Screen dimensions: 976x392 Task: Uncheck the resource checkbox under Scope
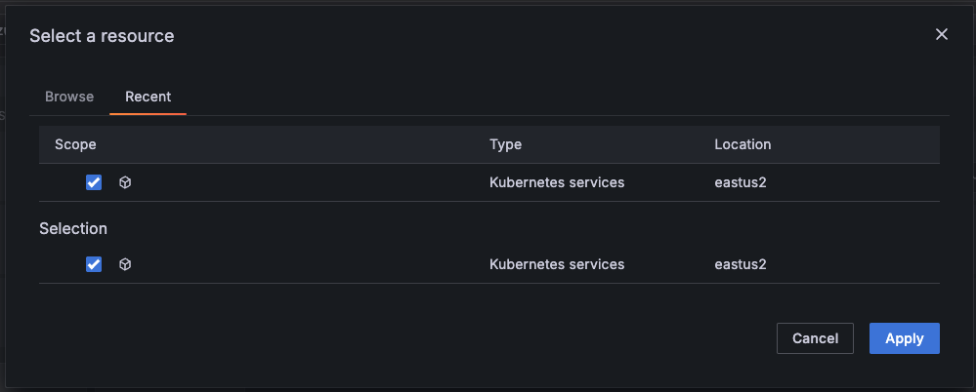[x=94, y=182]
